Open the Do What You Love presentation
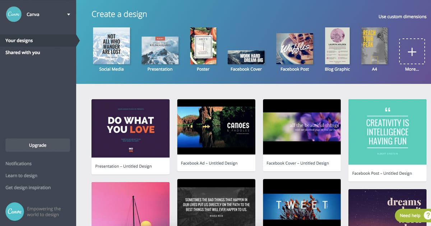This screenshot has width=431, height=226. (130, 128)
